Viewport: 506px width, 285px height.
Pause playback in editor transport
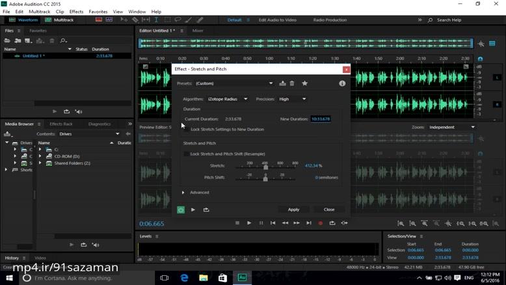pos(261,223)
